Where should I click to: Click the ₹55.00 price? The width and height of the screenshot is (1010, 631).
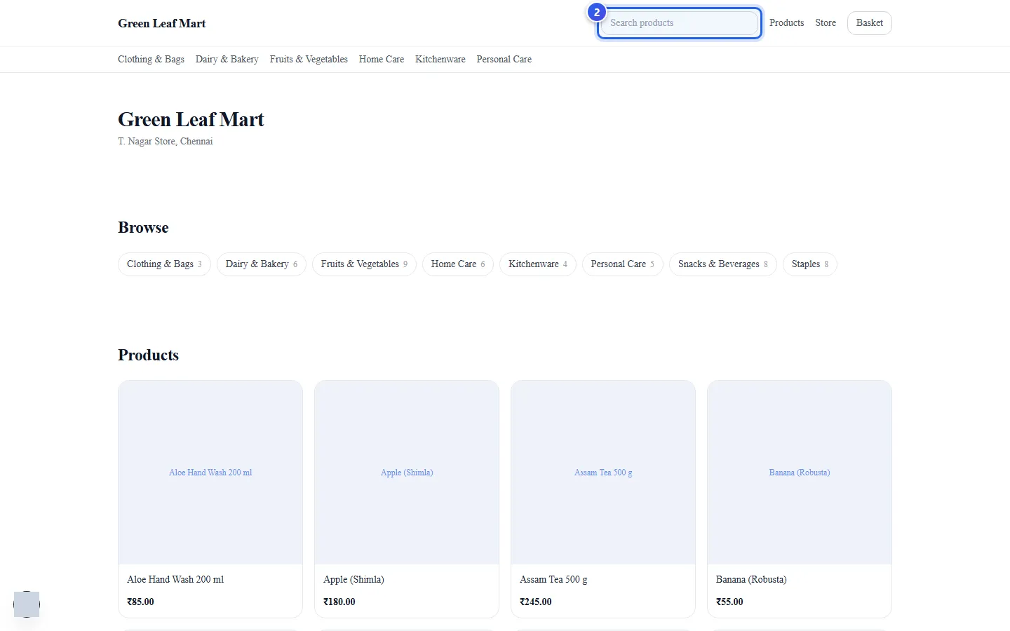click(729, 602)
